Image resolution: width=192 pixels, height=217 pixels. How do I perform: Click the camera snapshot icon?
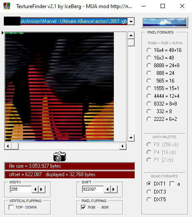59,157
